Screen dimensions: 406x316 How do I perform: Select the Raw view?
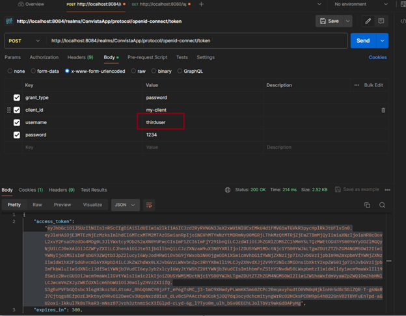(x=37, y=205)
